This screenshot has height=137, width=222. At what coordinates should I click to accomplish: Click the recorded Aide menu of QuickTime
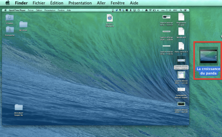[69, 10]
